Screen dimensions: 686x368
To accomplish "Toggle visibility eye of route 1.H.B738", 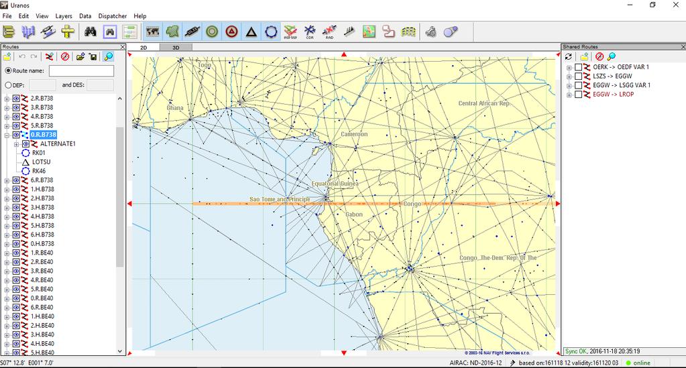I will click(16, 190).
